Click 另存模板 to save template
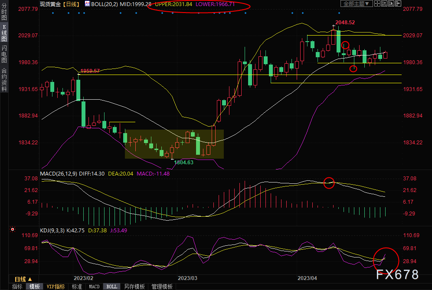 pyautogui.click(x=134, y=287)
